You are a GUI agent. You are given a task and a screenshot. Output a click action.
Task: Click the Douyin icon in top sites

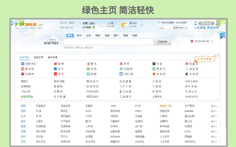point(154,64)
